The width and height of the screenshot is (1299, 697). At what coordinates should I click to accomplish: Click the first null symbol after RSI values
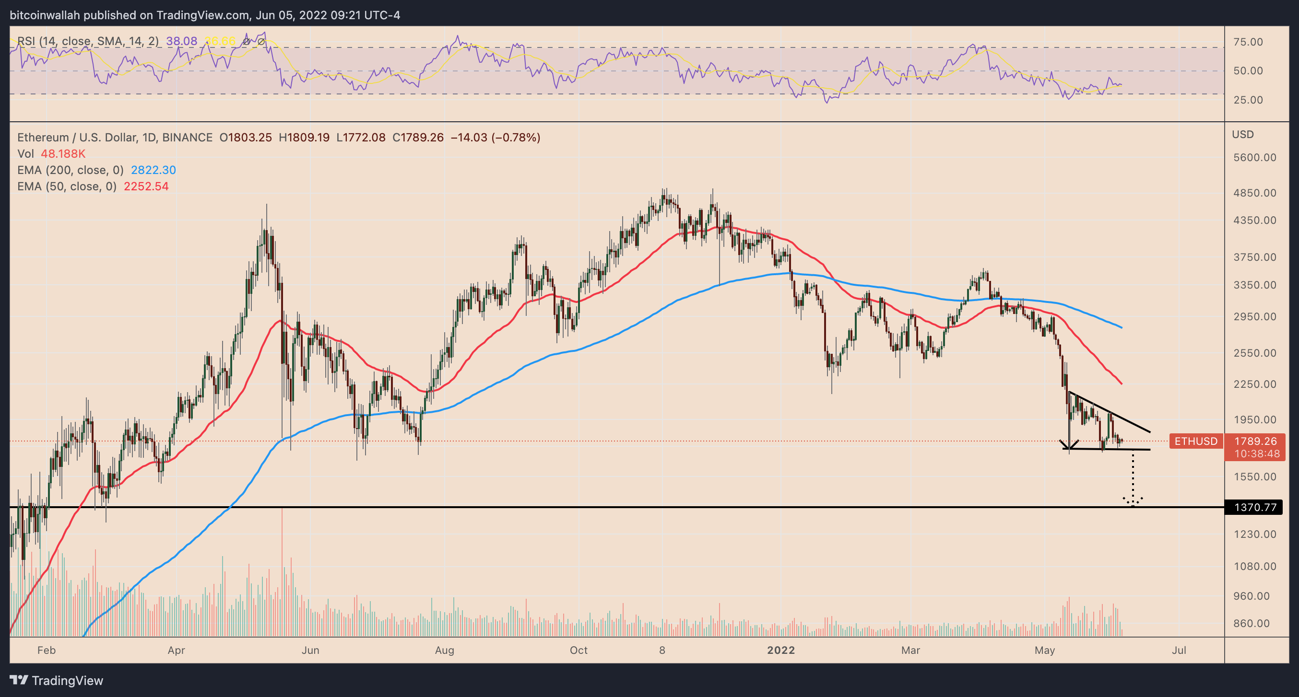coord(246,41)
